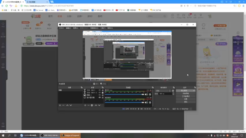246x138 pixels.
Task: Switch to the second browser tab
Action: pos(37,2)
